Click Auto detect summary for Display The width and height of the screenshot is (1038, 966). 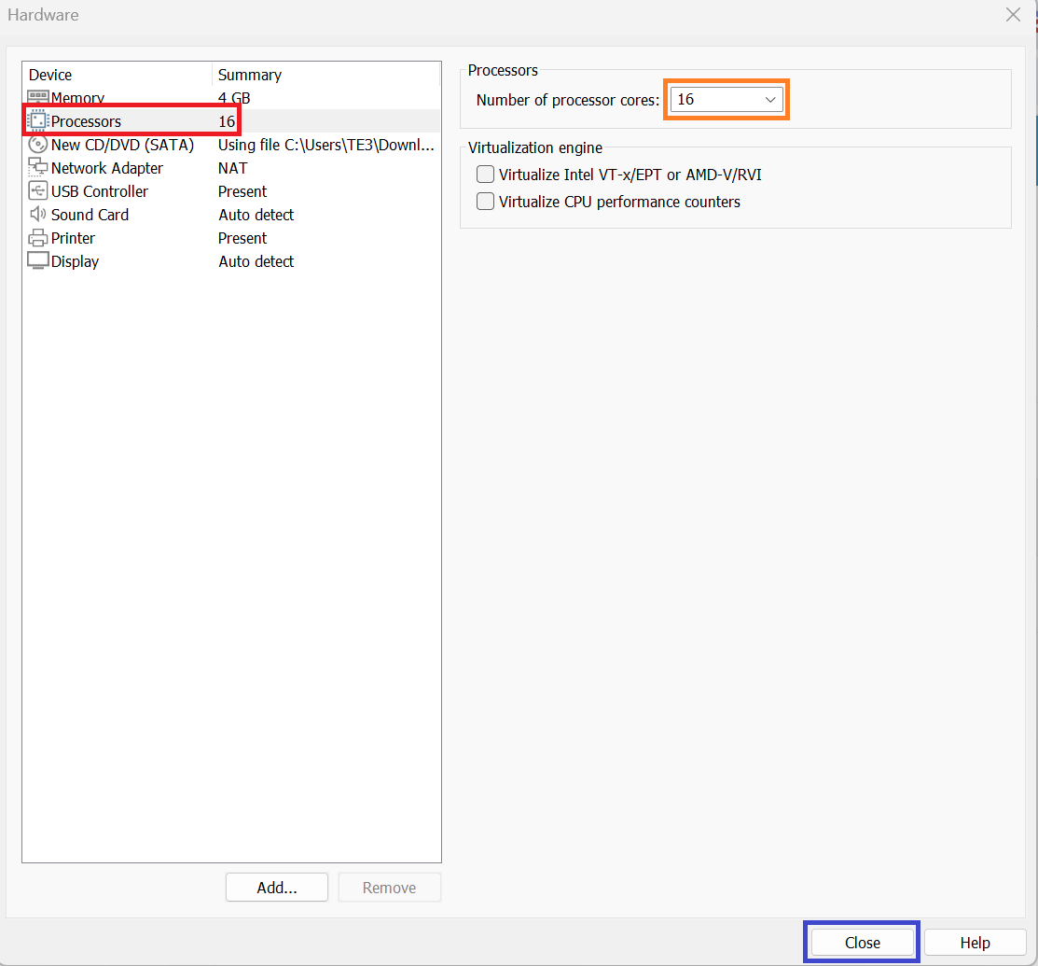[x=256, y=261]
